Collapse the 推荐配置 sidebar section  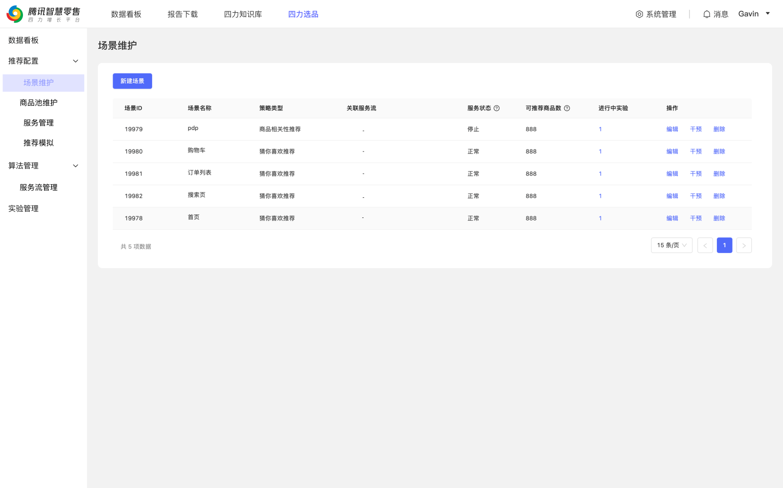point(75,61)
